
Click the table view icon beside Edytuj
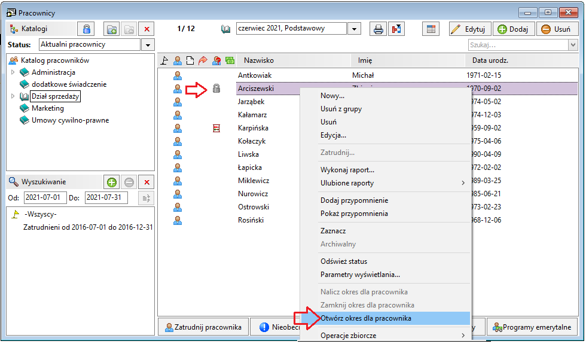[431, 29]
